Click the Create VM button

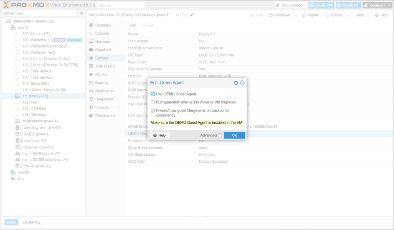coord(321,5)
